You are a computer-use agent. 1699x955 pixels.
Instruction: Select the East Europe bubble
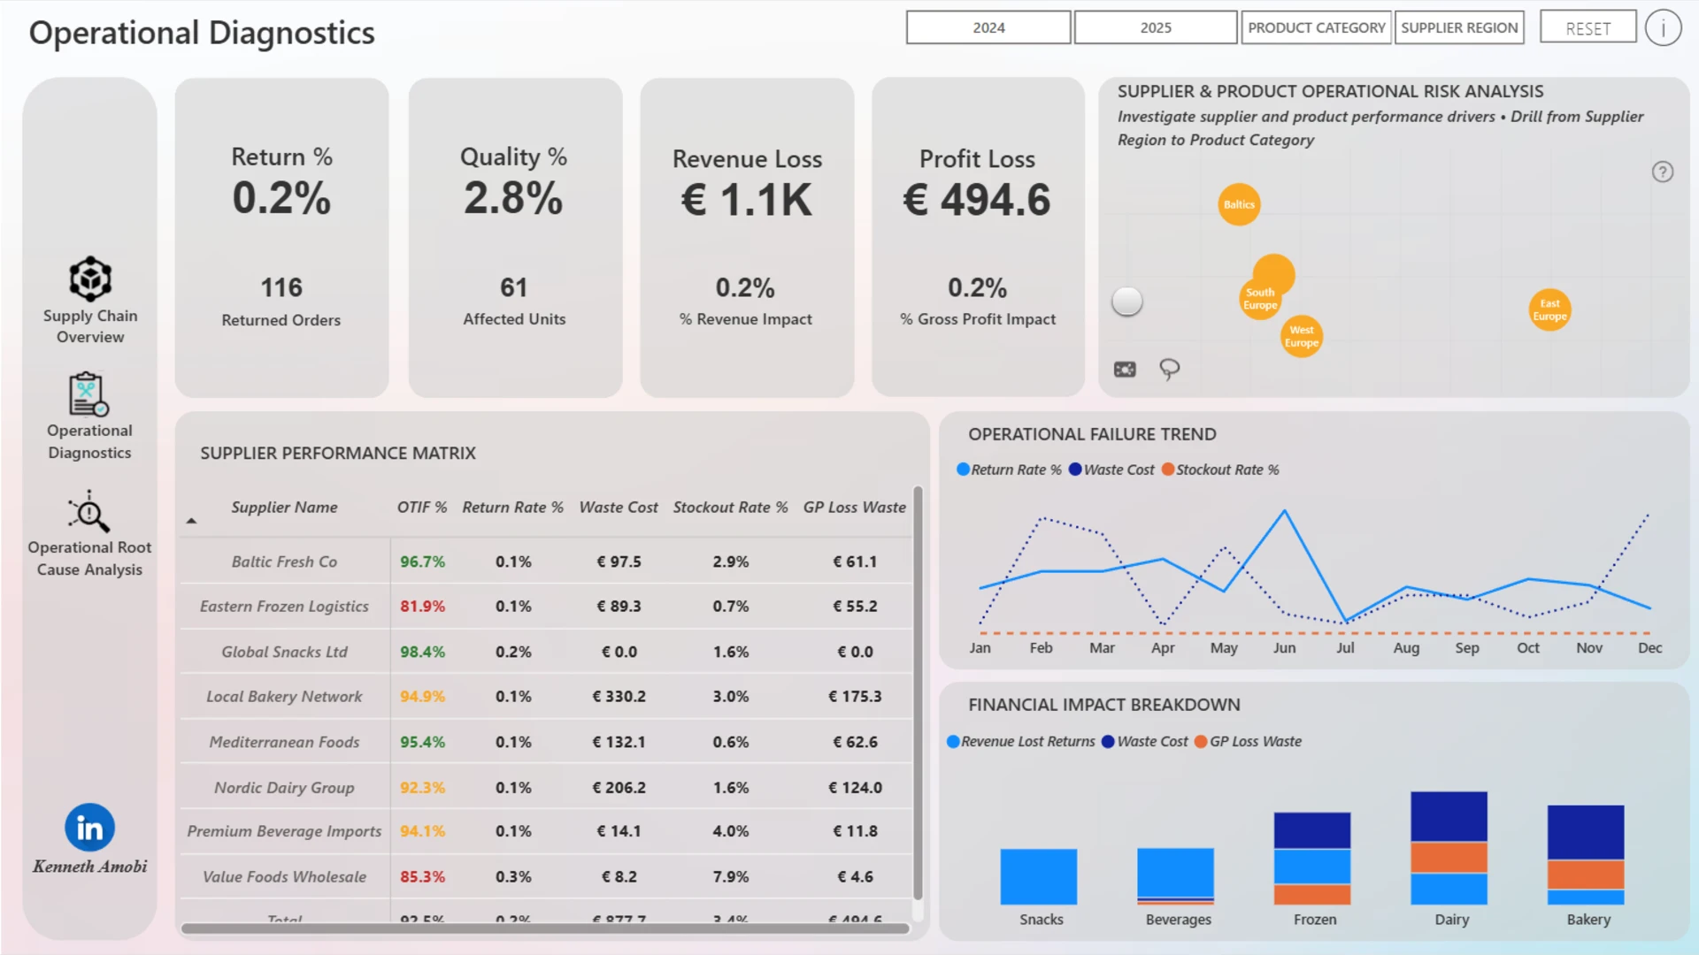point(1549,309)
